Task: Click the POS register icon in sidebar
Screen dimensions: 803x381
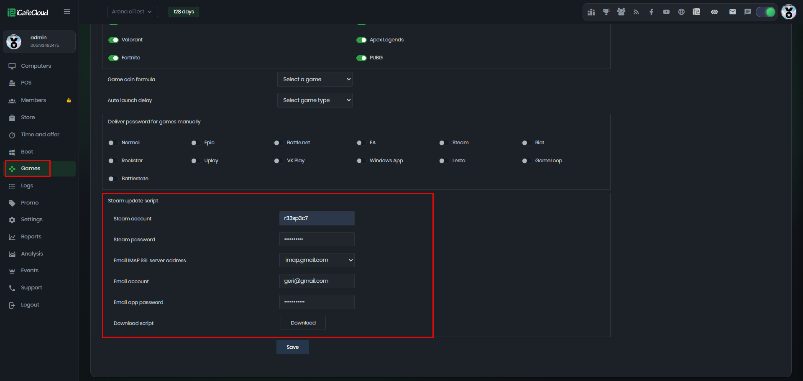Action: [x=12, y=83]
